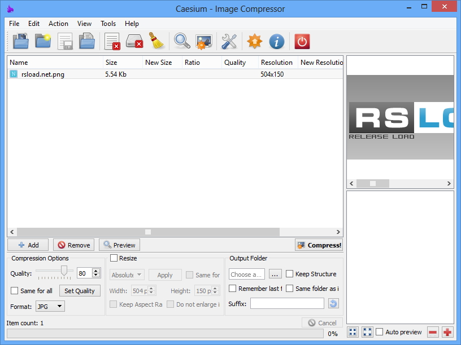Screen dimensions: 461x345
Task: Open the Action menu
Action: [58, 24]
